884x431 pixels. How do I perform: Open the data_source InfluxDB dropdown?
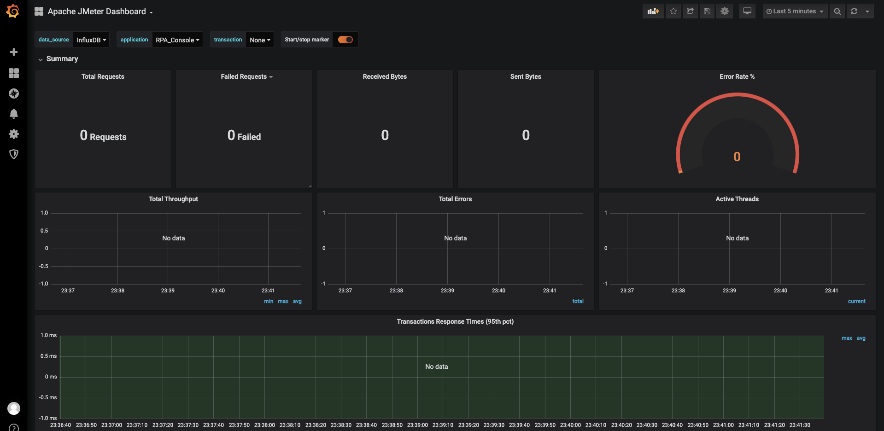[91, 40]
